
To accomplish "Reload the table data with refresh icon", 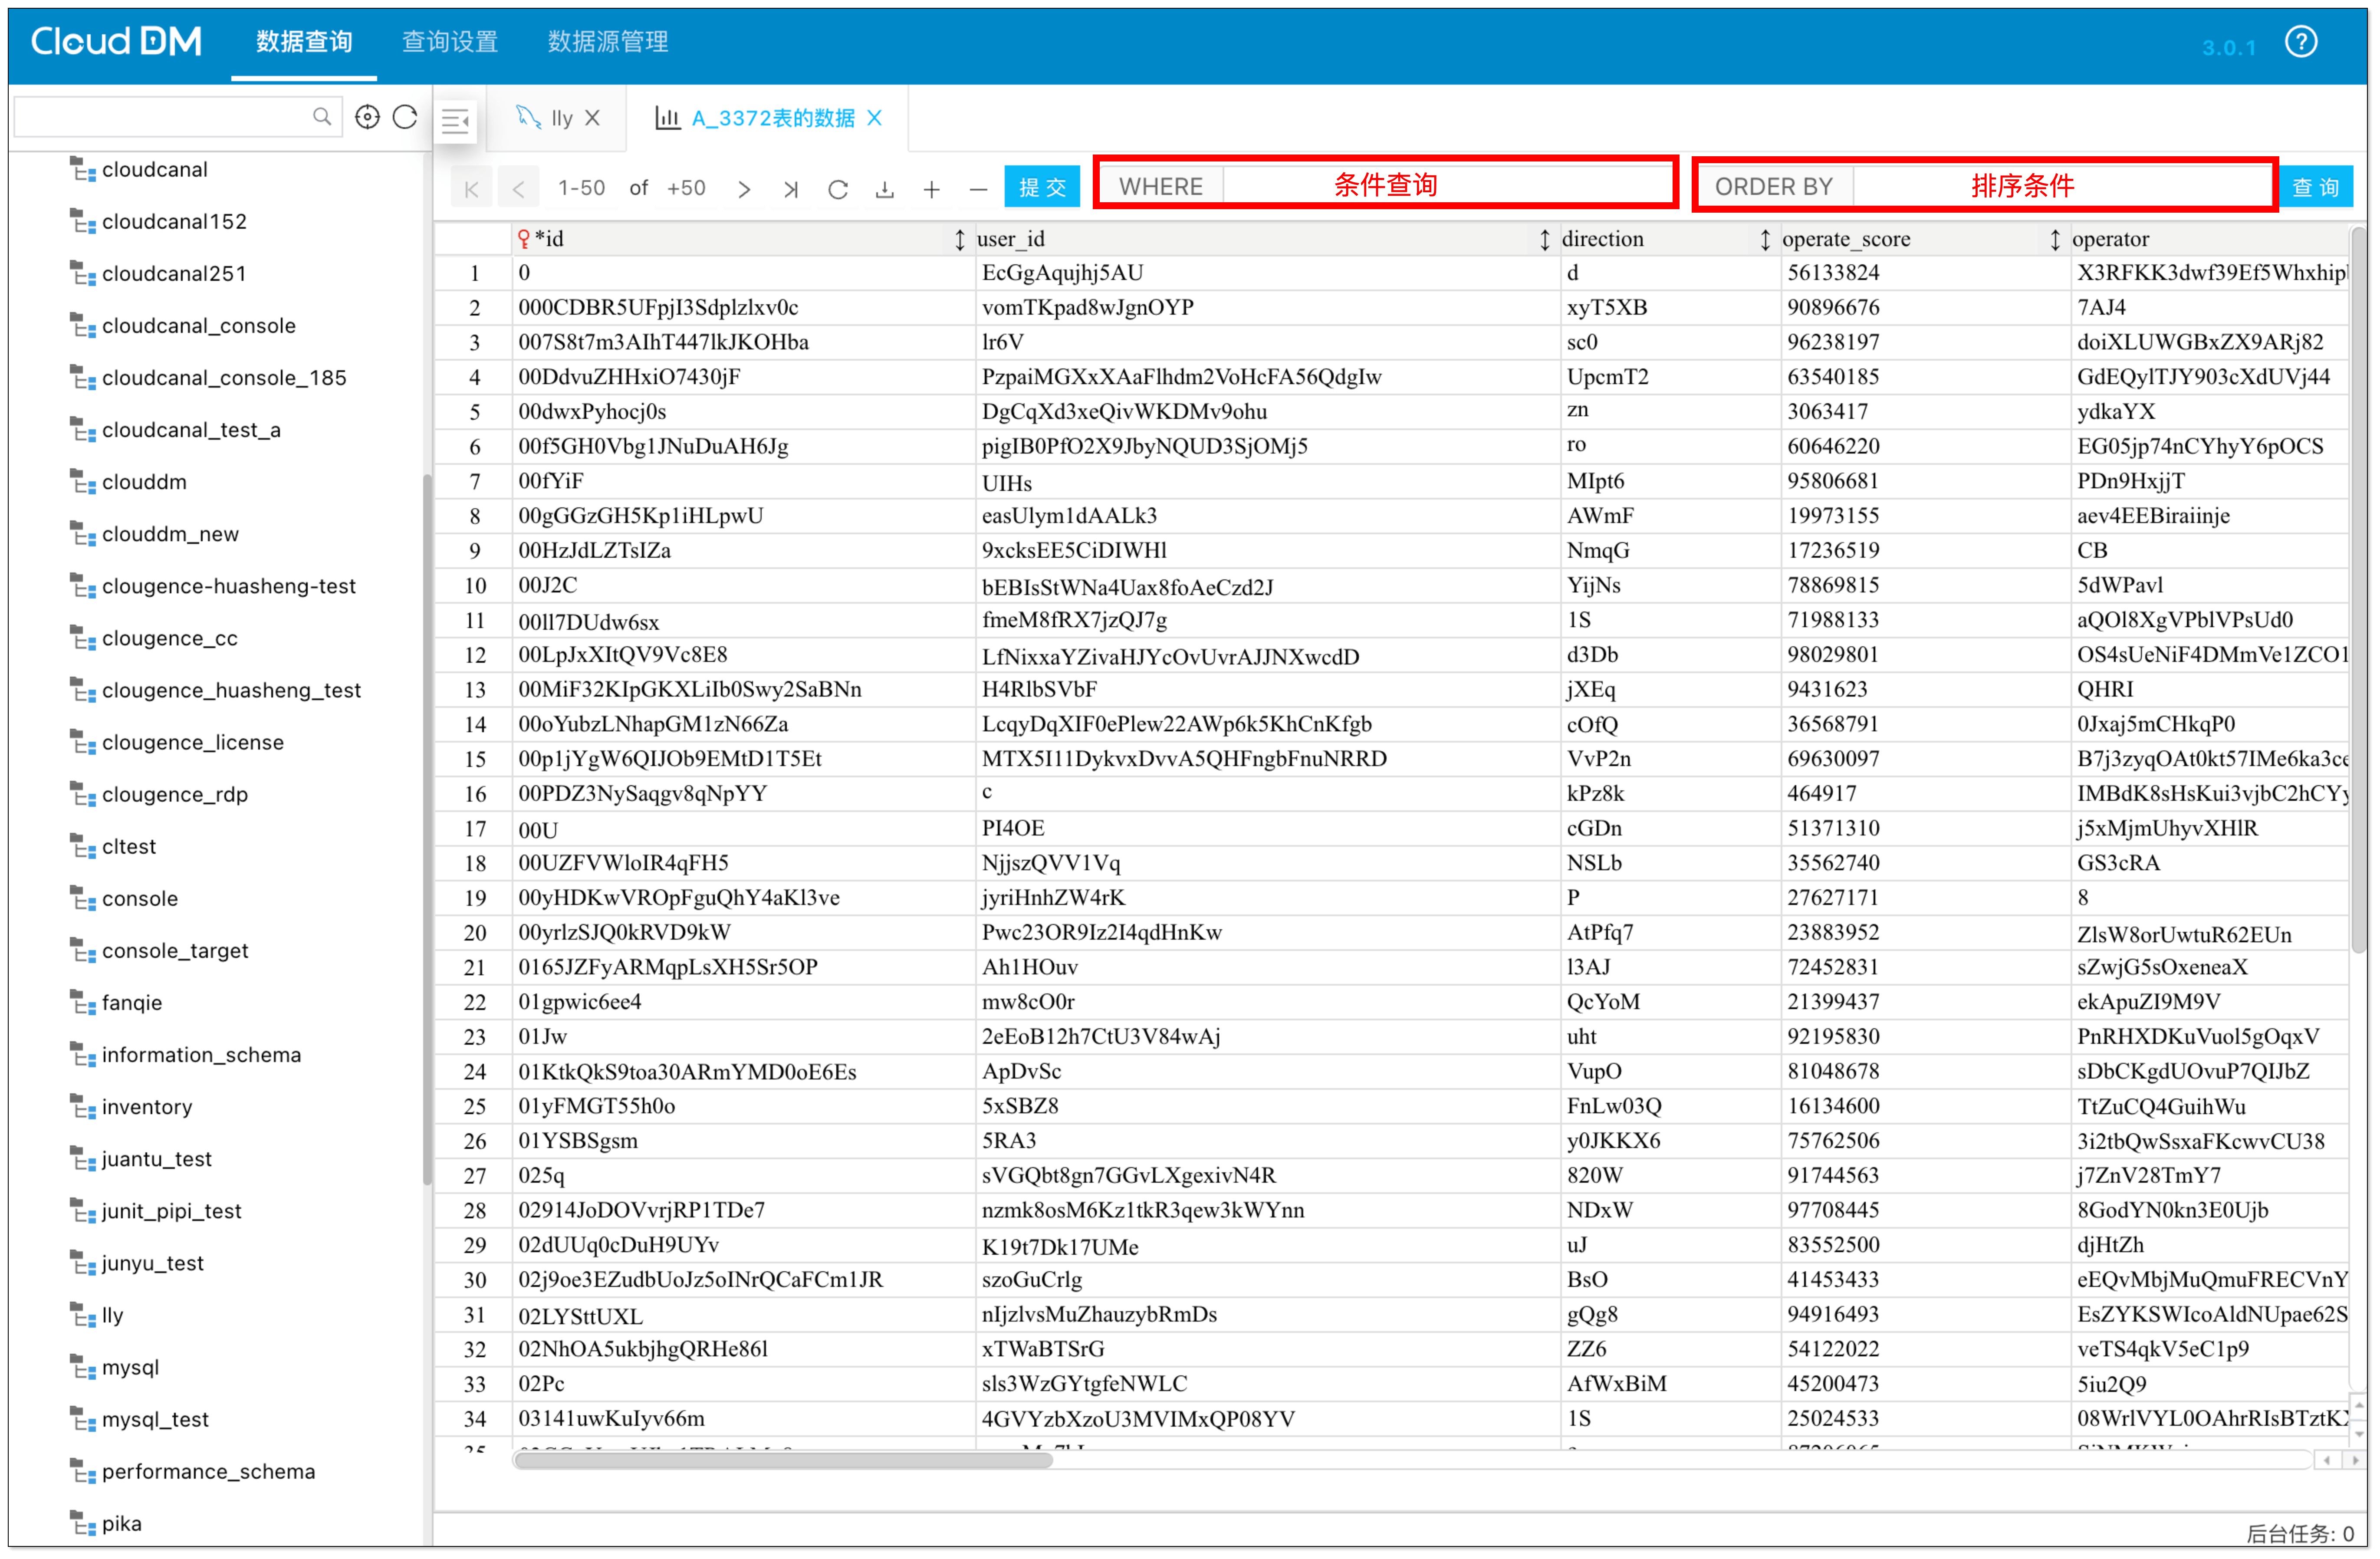I will coord(838,189).
